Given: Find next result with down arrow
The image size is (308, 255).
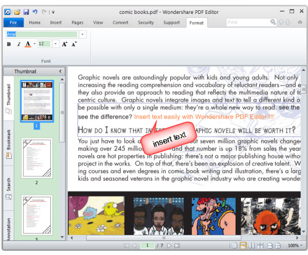Looking at the screenshot, I should click(x=288, y=22).
